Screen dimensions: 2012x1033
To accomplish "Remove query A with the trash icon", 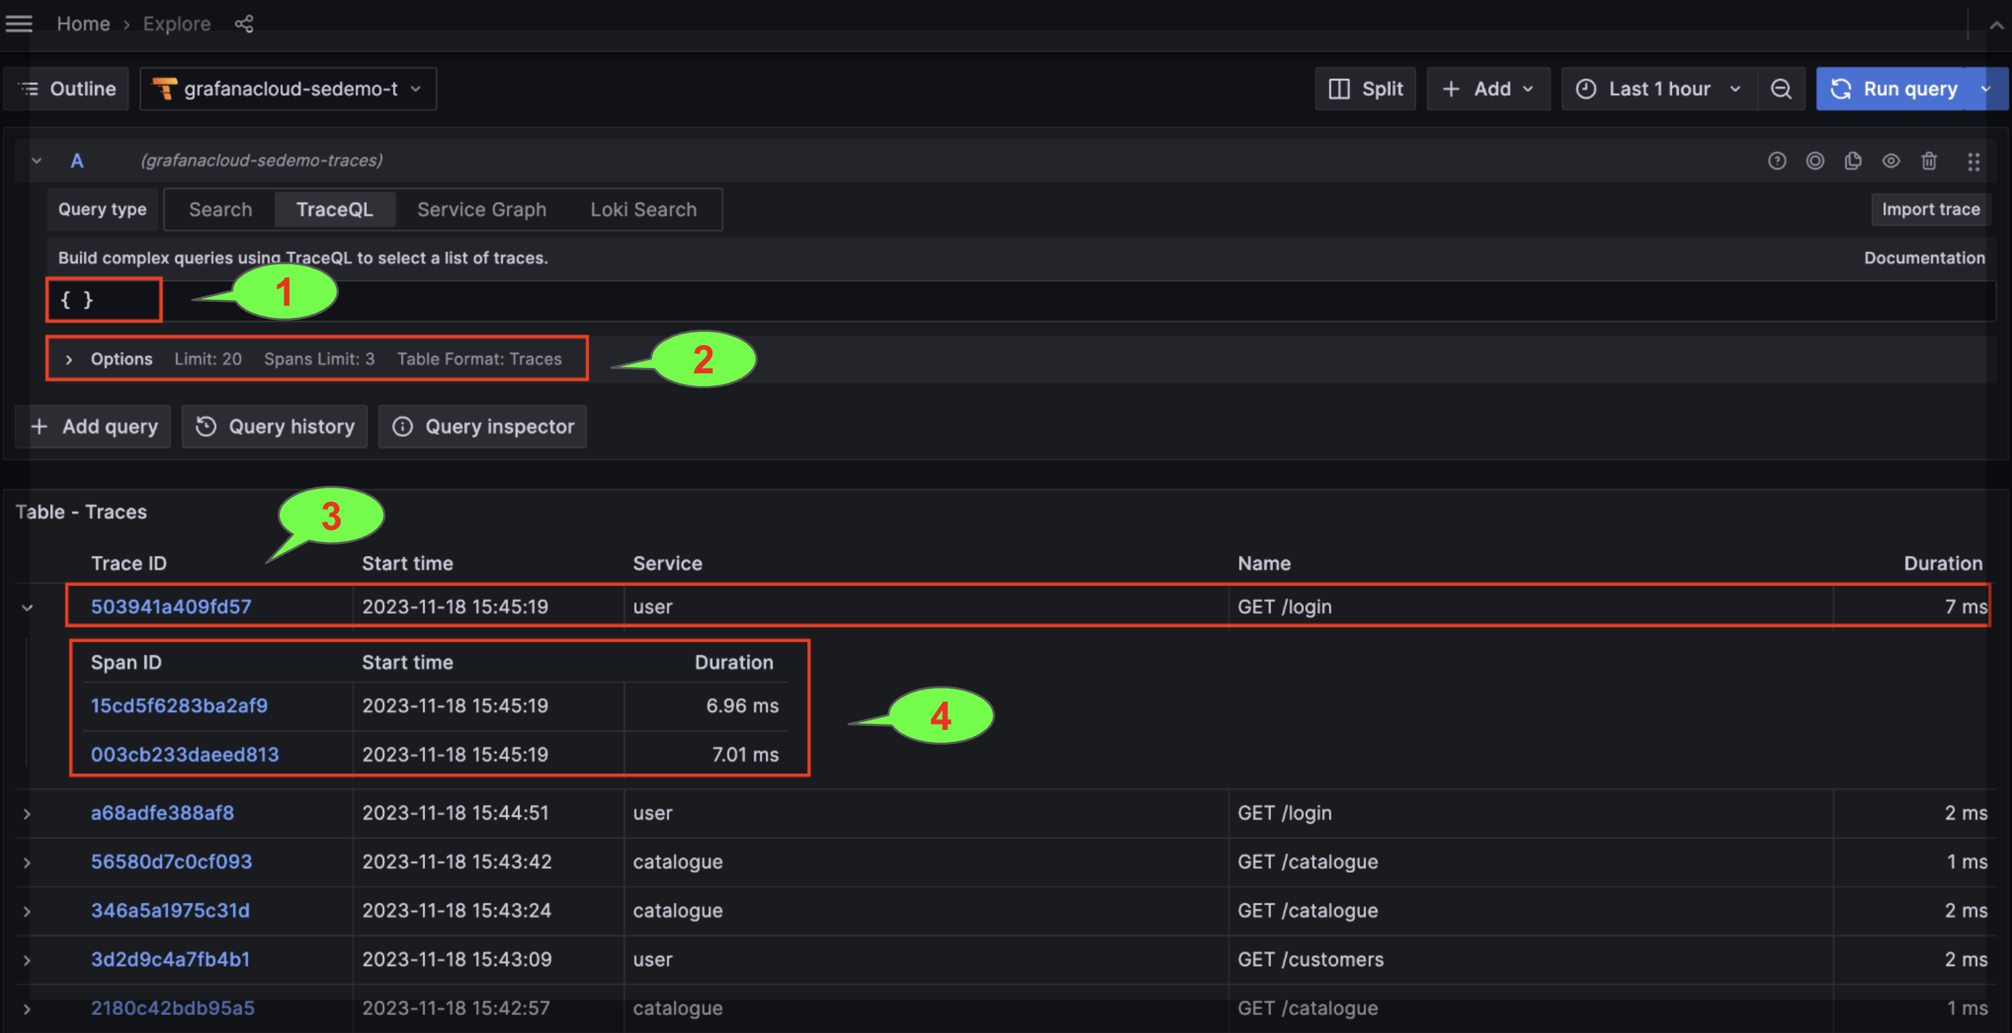I will tap(1930, 161).
